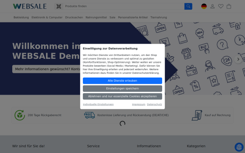This screenshot has width=245, height=153.
Task: Click the Service footer heading
Action: tap(93, 146)
